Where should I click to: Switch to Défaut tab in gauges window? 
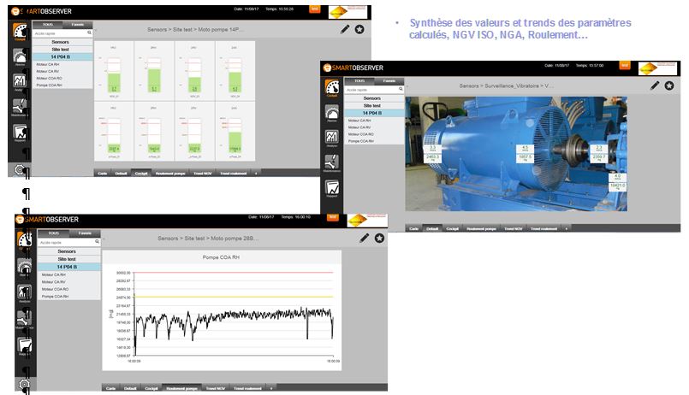[121, 174]
